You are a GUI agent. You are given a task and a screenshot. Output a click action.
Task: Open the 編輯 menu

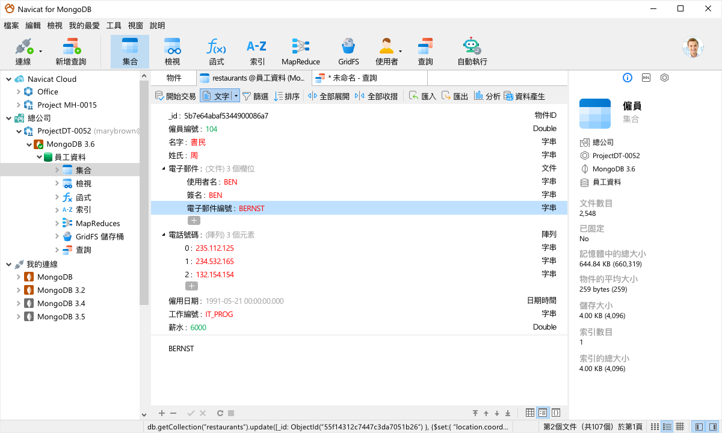33,25
